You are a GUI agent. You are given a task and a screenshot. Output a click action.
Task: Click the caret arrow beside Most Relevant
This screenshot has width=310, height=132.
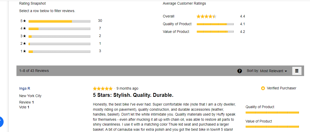286,71
